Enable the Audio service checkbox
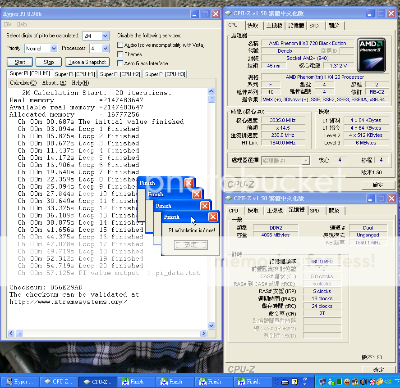 pos(120,45)
